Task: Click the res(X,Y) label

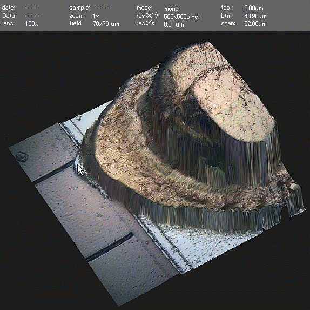Action: coord(147,16)
